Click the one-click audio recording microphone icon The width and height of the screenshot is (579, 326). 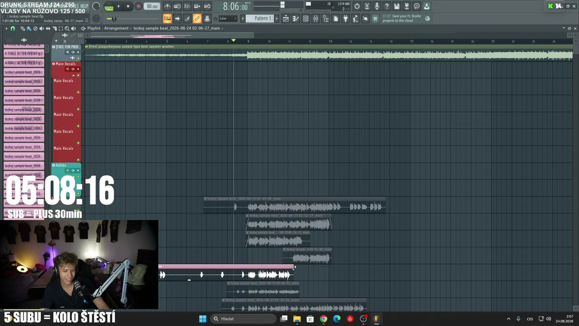377,6
